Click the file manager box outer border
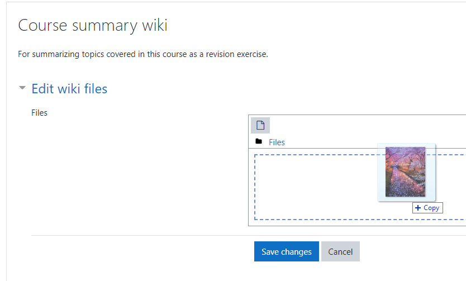The width and height of the screenshot is (466, 281). (x=249, y=170)
